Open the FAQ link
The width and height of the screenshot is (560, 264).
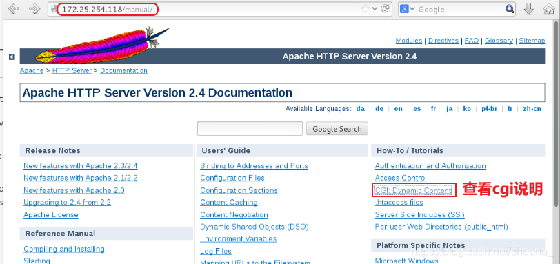(472, 41)
